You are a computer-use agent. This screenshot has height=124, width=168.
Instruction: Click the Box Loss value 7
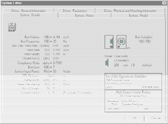54,67
